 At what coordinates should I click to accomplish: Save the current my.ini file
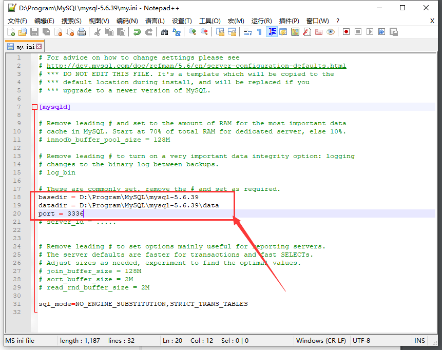pyautogui.click(x=34, y=32)
